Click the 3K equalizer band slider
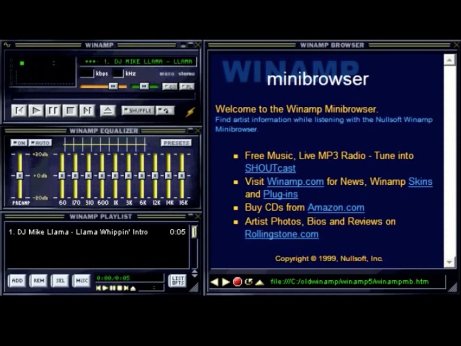The image size is (461, 346). (x=128, y=176)
